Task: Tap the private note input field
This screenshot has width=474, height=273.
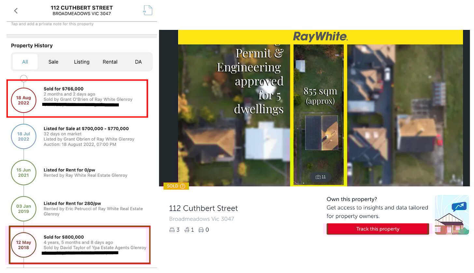Action: click(52, 24)
